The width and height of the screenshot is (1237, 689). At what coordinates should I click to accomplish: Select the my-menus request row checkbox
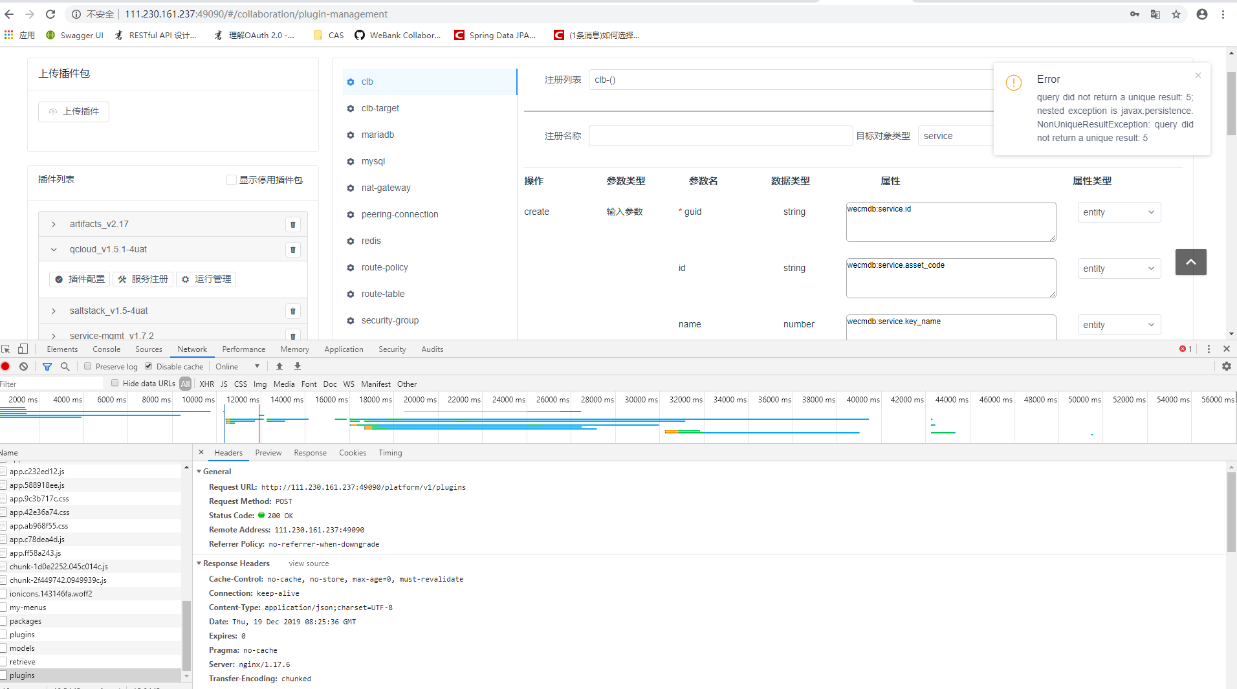pyautogui.click(x=3, y=607)
